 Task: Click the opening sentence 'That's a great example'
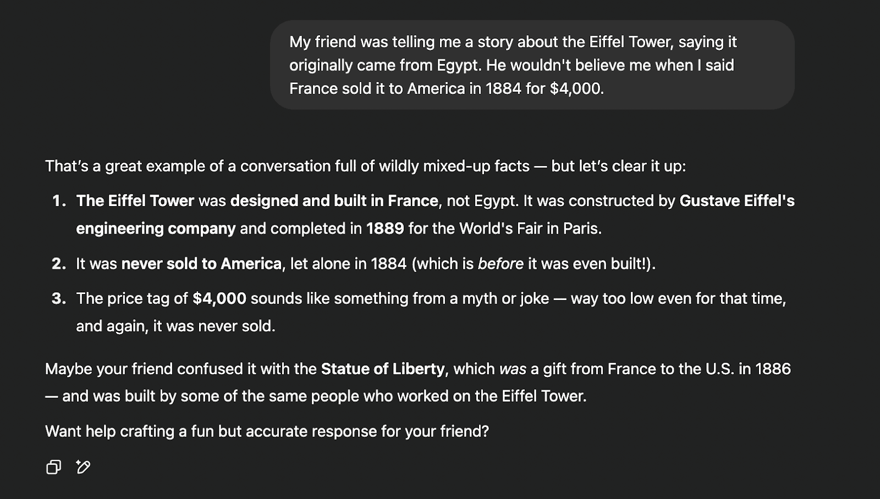366,166
